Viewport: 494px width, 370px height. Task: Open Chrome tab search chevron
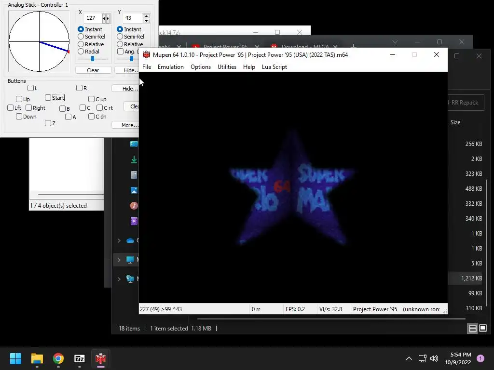pyautogui.click(x=395, y=42)
